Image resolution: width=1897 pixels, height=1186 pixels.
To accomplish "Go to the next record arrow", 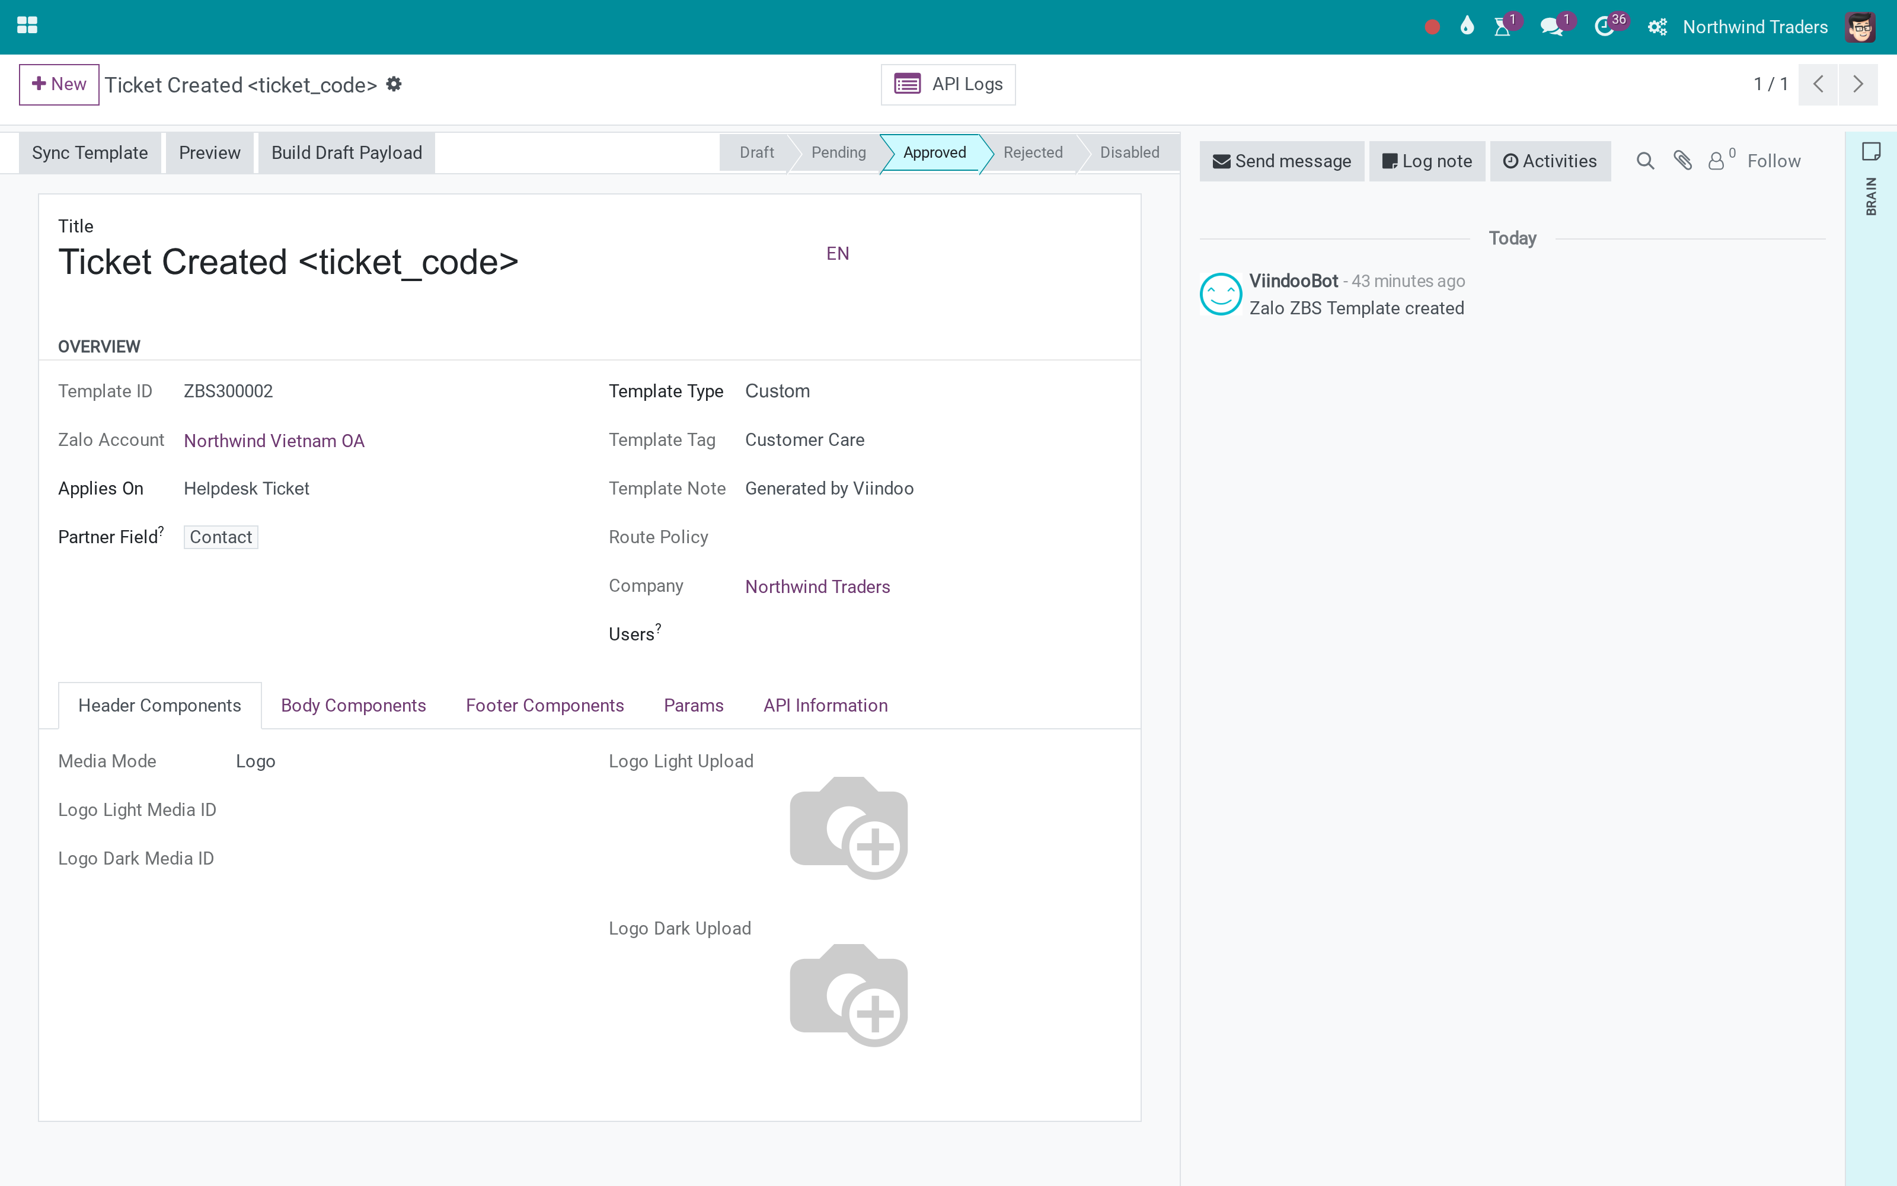I will coord(1857,84).
